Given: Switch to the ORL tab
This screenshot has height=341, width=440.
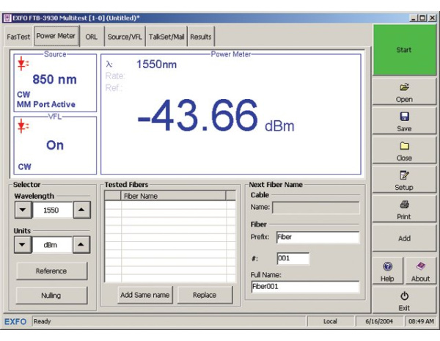Looking at the screenshot, I should (x=91, y=35).
